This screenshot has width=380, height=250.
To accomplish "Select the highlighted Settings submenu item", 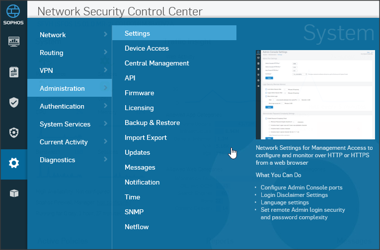I will click(137, 33).
